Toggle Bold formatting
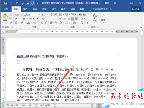The image size is (144, 108). pyautogui.click(x=16, y=19)
